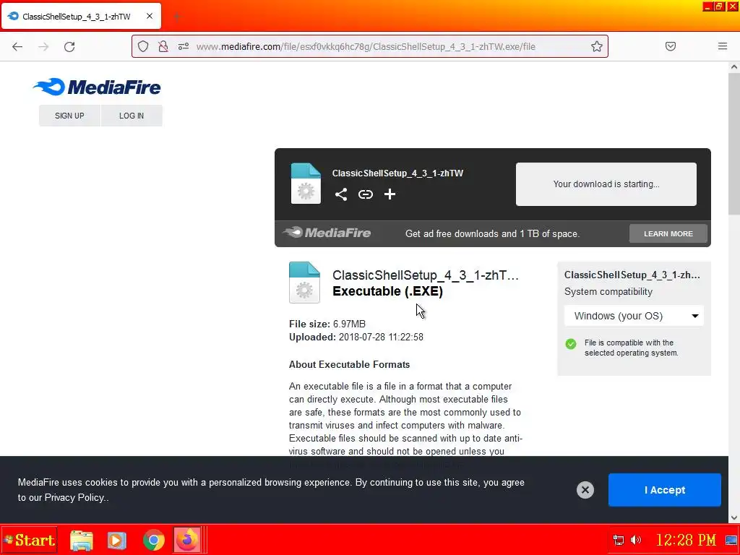The height and width of the screenshot is (555, 740).
Task: Click the green compatibility checkmark icon
Action: pos(571,343)
